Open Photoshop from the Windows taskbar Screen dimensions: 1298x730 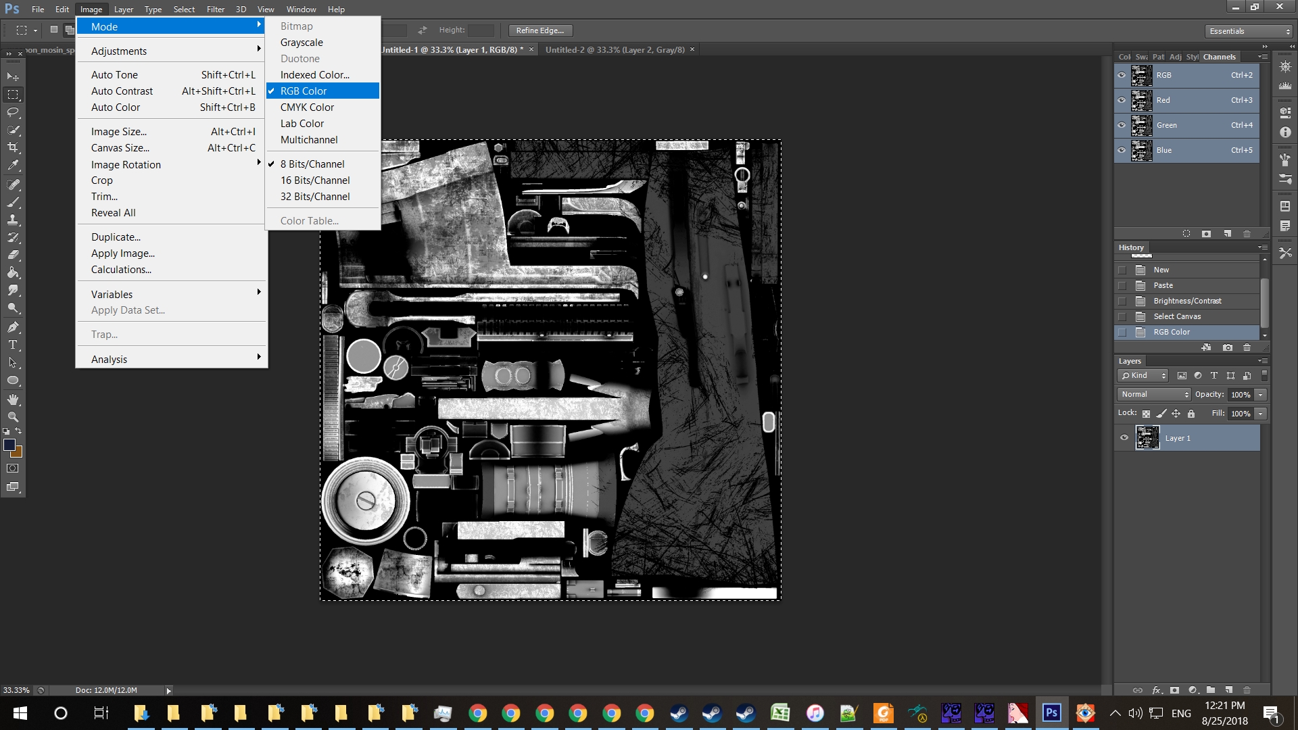1051,713
